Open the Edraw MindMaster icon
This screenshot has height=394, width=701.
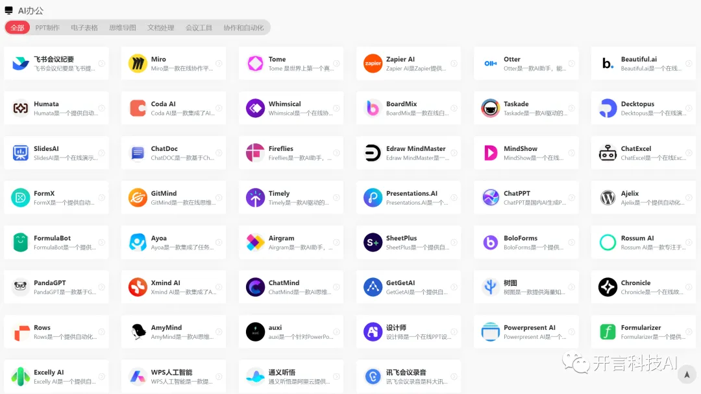click(x=373, y=153)
